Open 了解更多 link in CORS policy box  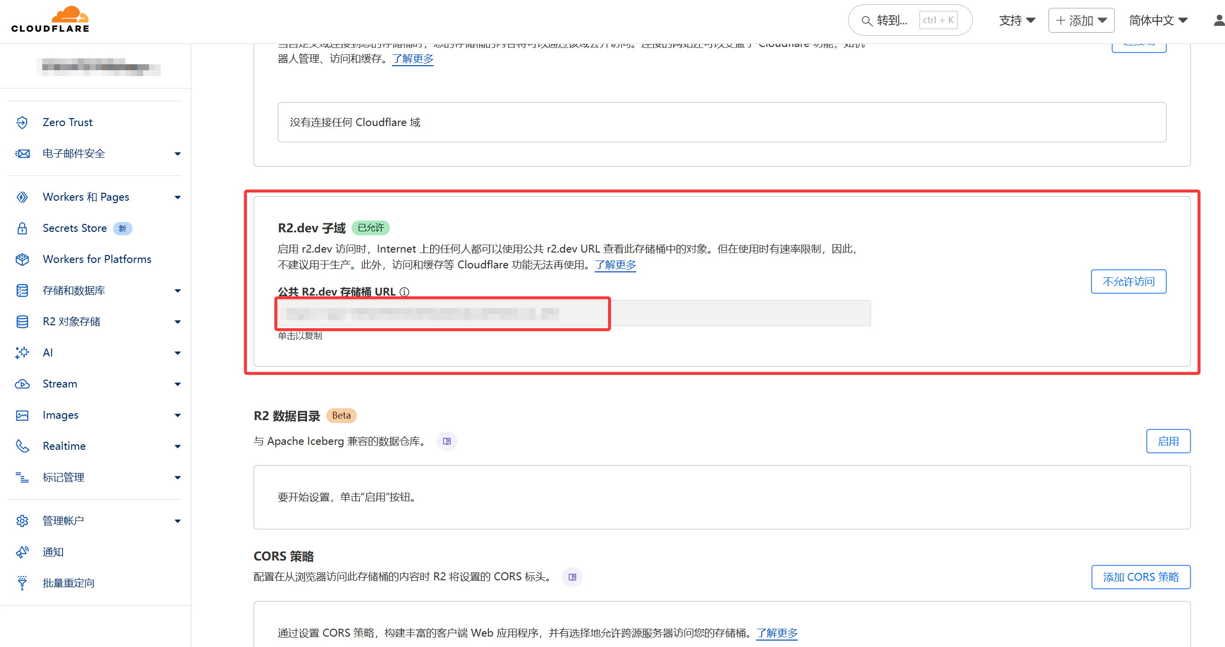pyautogui.click(x=777, y=633)
